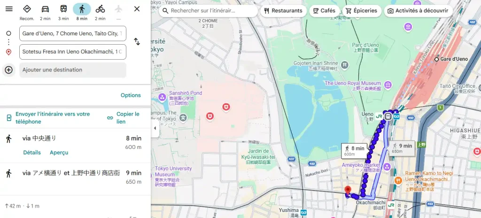Screen dimensions: 481x218
Task: Close the directions panel
Action: (x=137, y=9)
